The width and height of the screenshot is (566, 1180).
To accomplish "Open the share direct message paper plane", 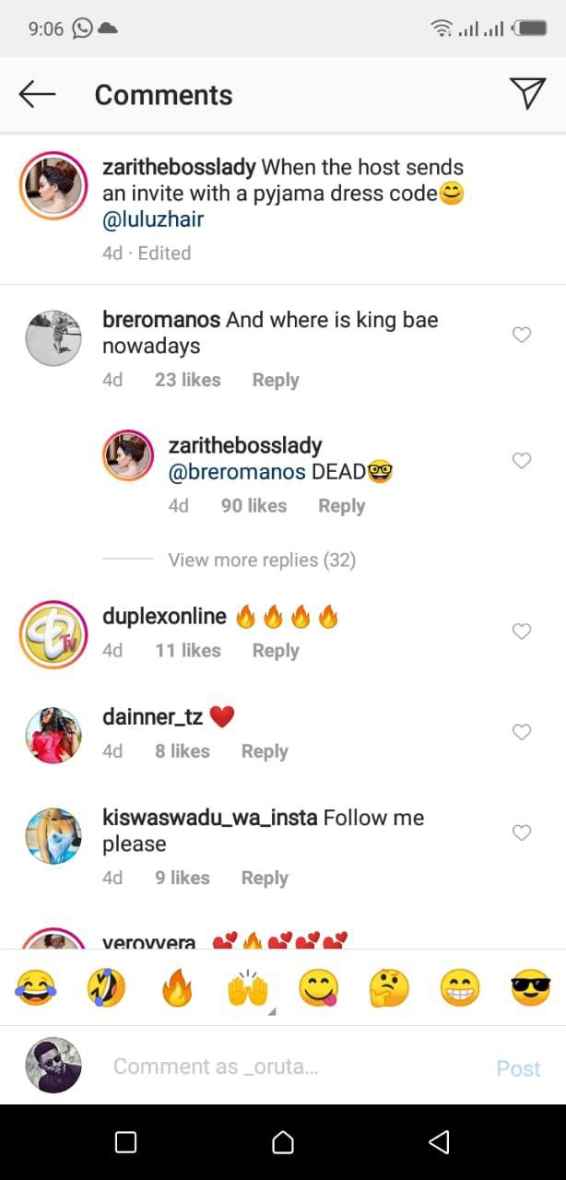I will click(526, 93).
